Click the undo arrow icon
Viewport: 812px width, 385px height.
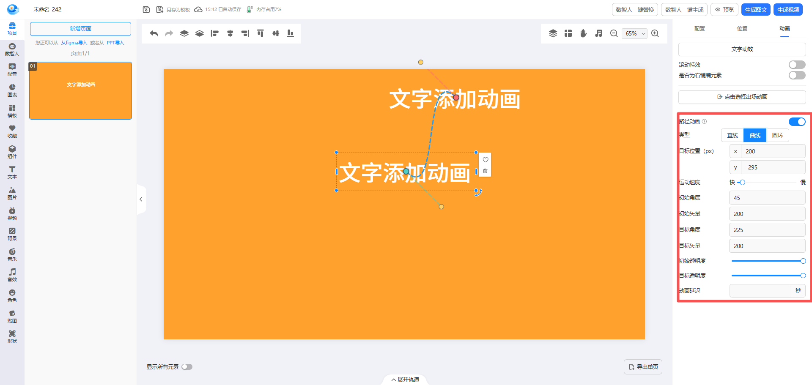154,33
